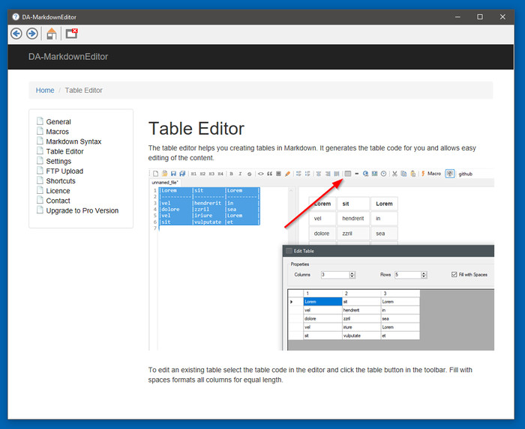Click the Macro lightning button in screenshot
525x429 pixels.
[x=431, y=174]
